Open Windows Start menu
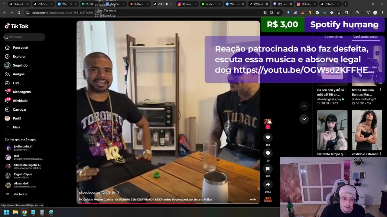 pyautogui.click(x=6, y=212)
